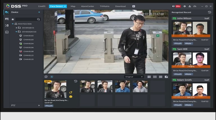Screen dimensions: 216x120
Task: Open the device tree sidebar icon
Action: (7, 12)
